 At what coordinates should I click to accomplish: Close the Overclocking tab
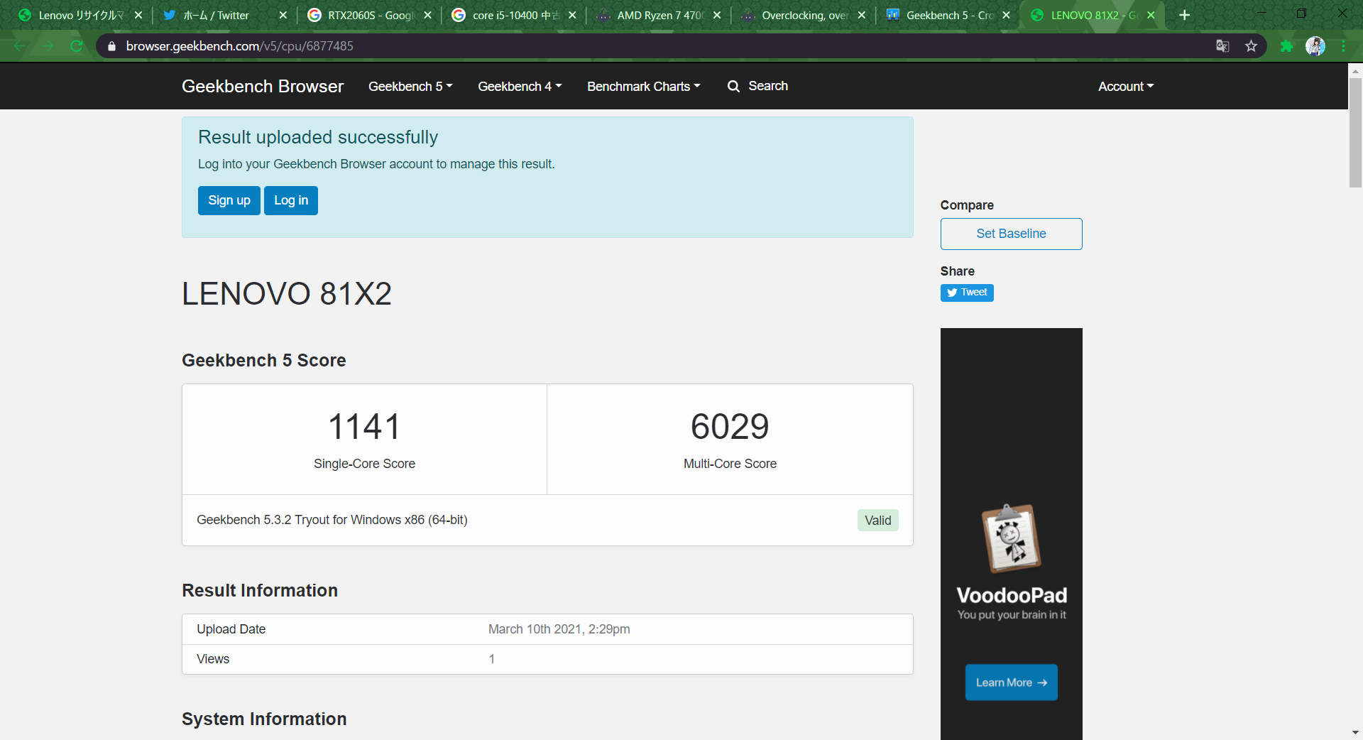(862, 15)
